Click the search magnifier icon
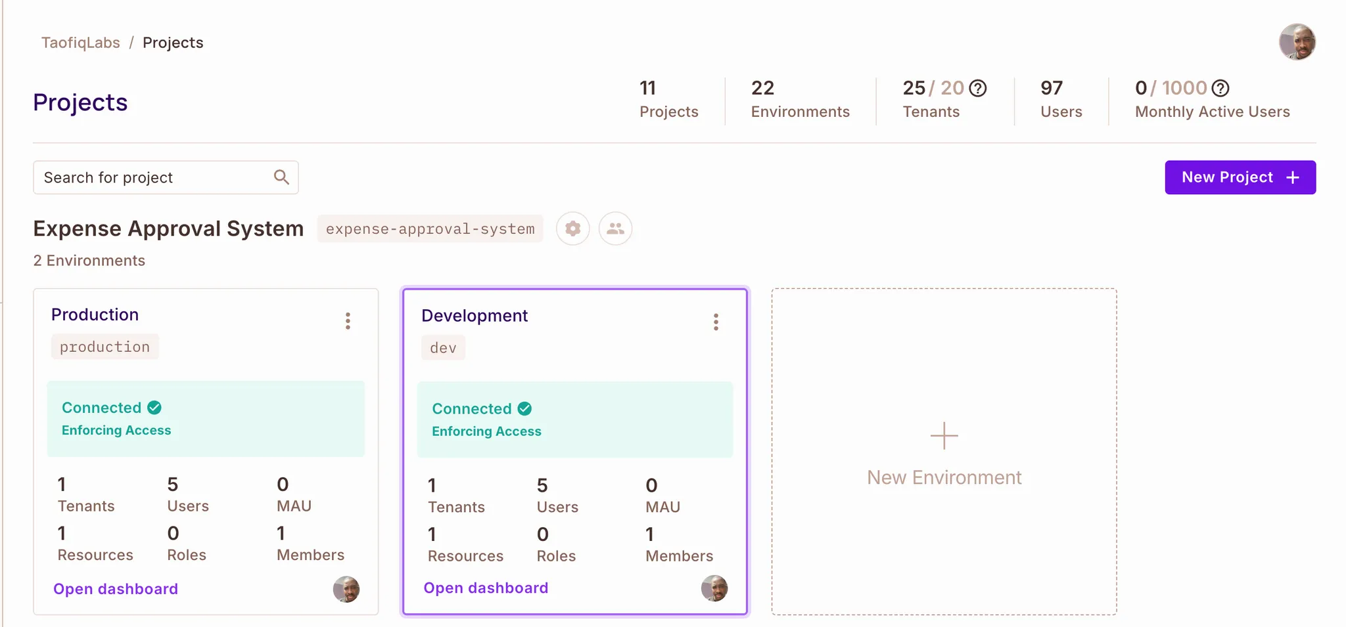The height and width of the screenshot is (627, 1346). click(x=281, y=177)
